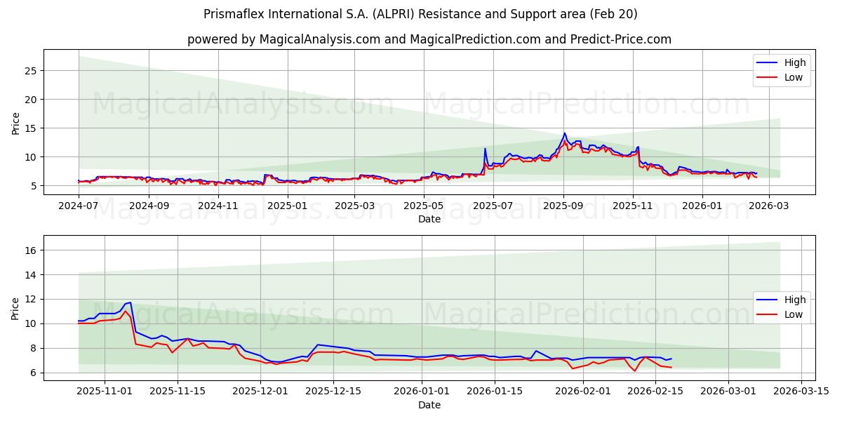Image resolution: width=842 pixels, height=421 pixels.
Task: Click the top chart 'Date' axis label
Action: (x=429, y=219)
